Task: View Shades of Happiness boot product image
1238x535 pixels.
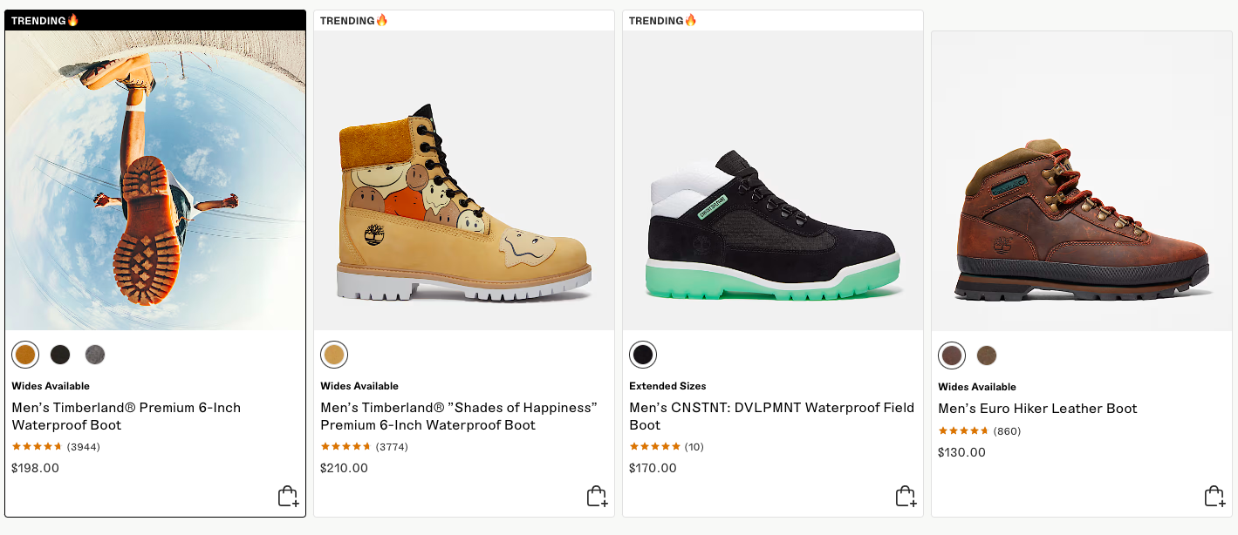Action: [x=464, y=200]
